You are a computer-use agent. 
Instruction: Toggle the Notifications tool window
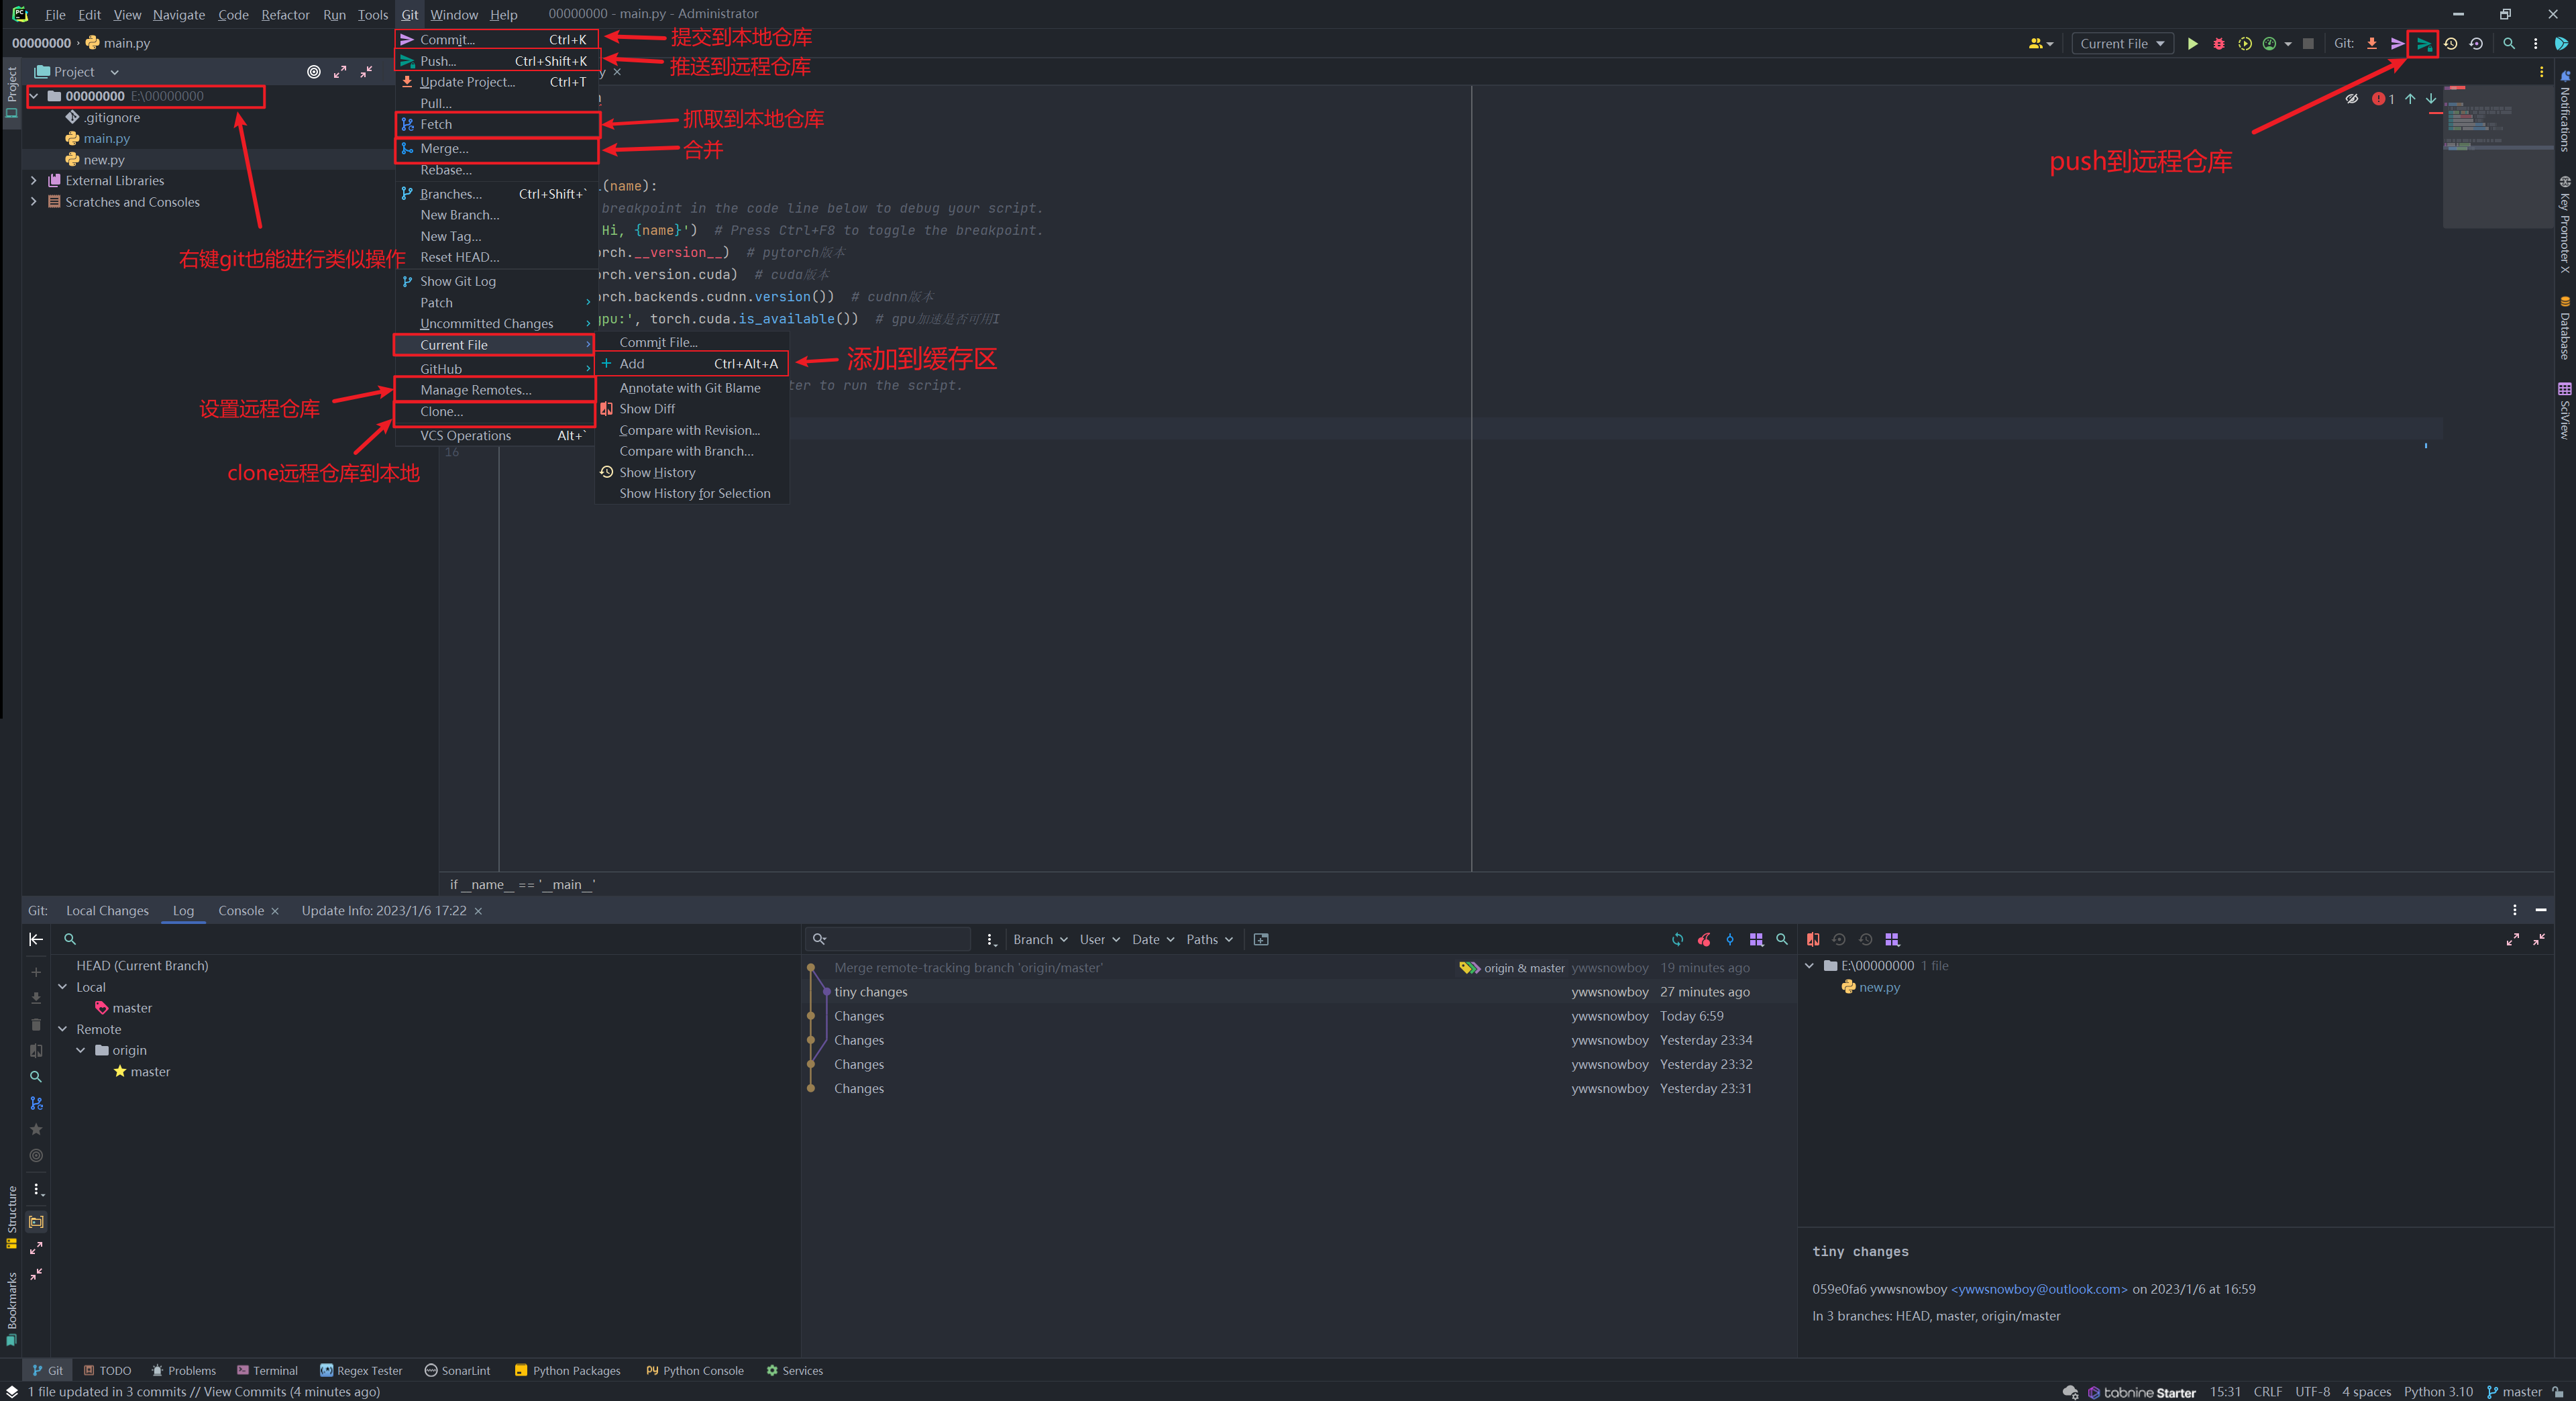(2565, 111)
